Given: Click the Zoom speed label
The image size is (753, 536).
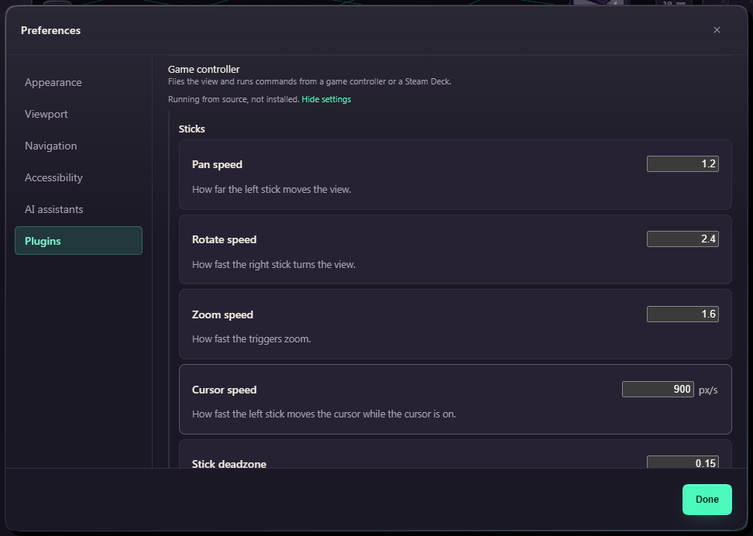Looking at the screenshot, I should pyautogui.click(x=222, y=314).
